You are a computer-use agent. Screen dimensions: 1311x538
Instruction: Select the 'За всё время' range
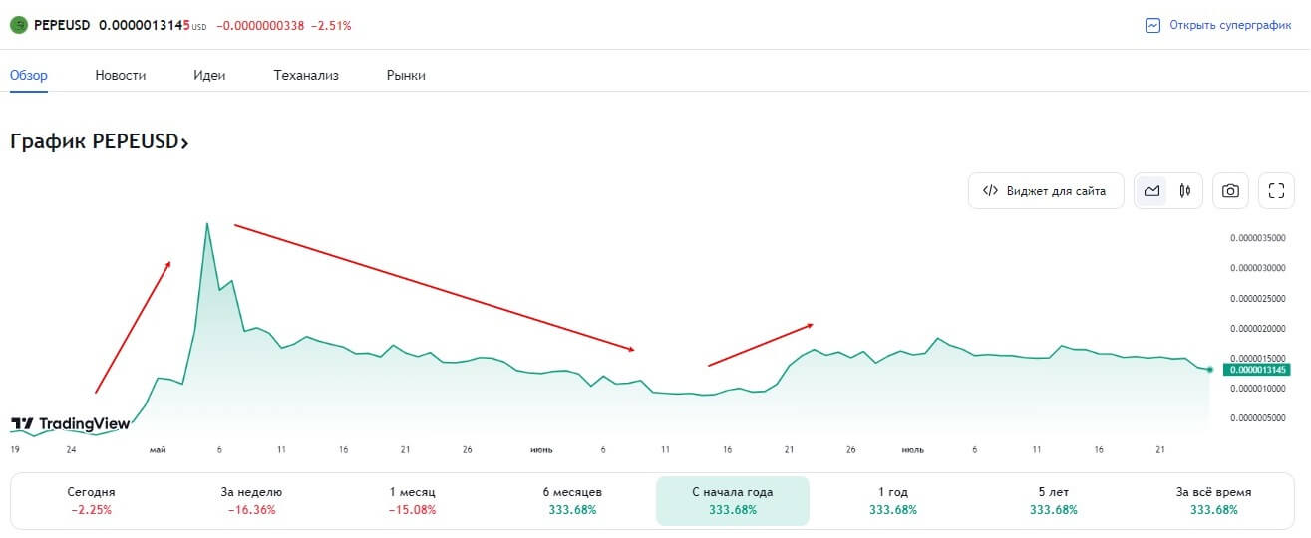coord(1213,501)
